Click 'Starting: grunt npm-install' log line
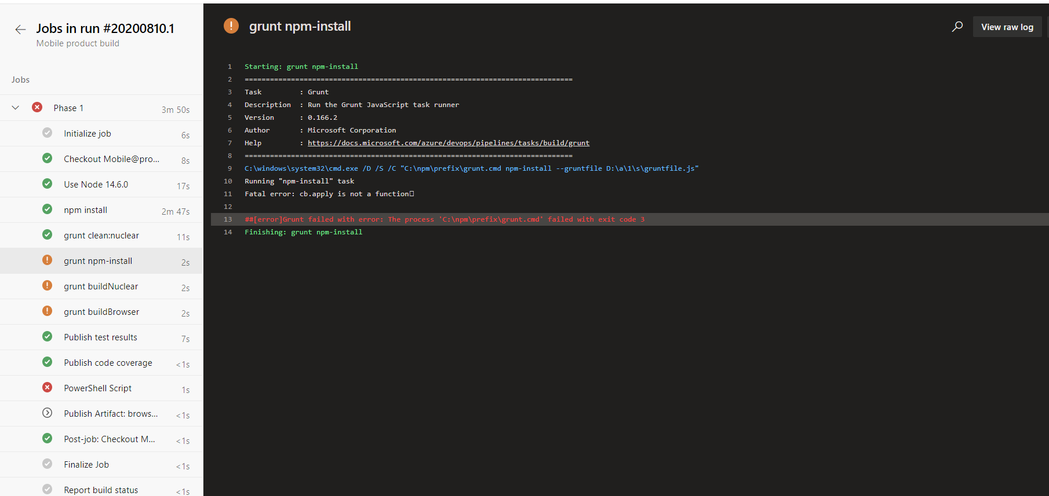Viewport: 1049px width, 496px height. (x=301, y=67)
